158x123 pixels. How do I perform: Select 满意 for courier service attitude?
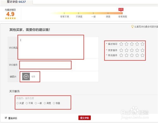[x=45, y=103]
